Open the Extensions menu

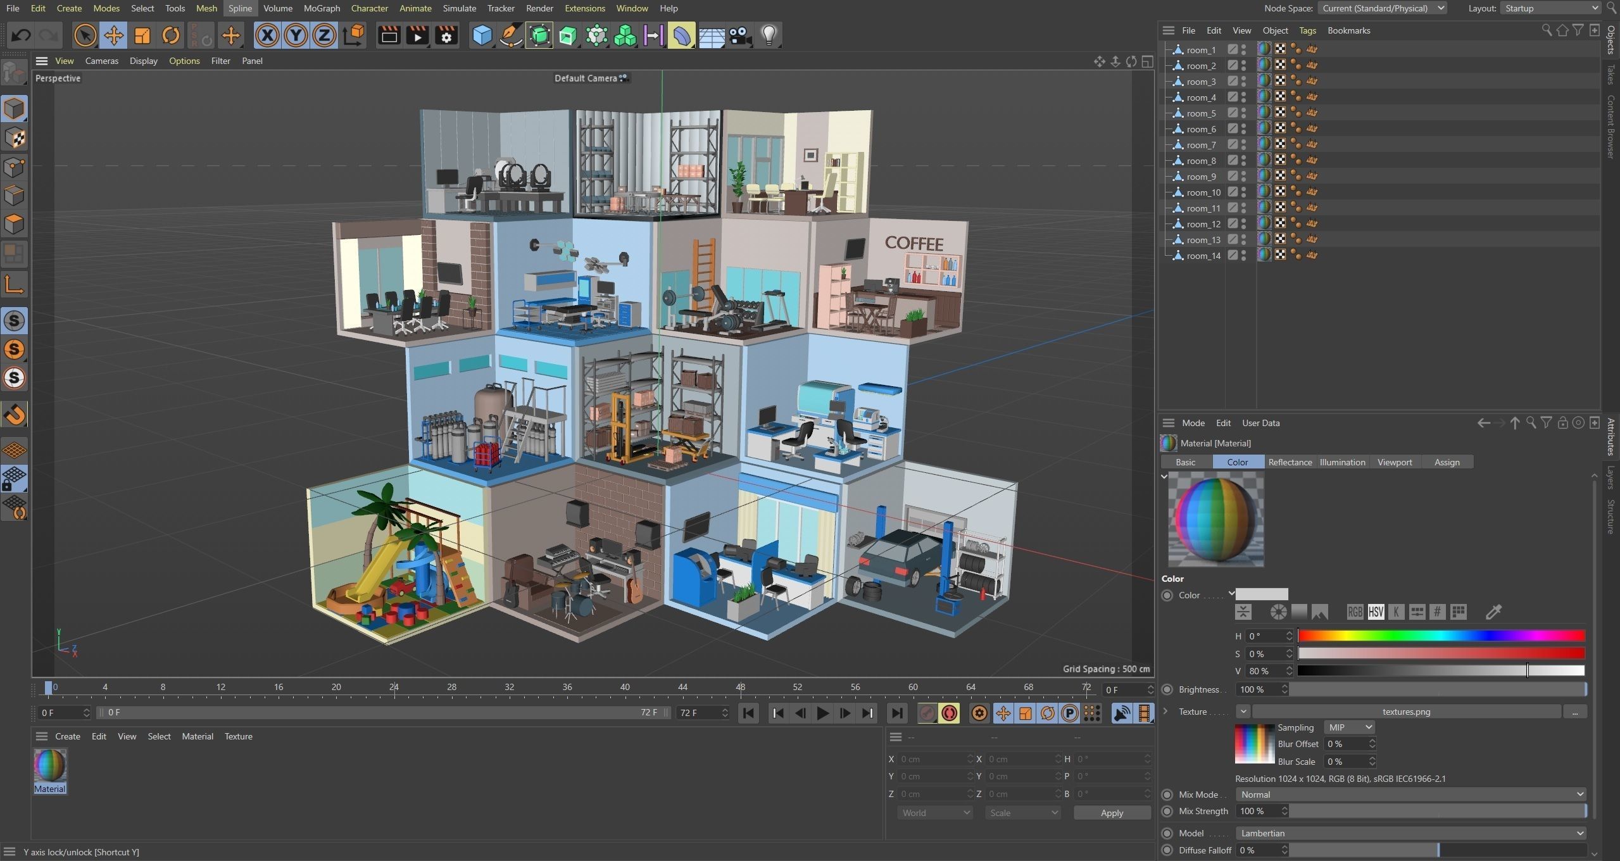click(584, 8)
